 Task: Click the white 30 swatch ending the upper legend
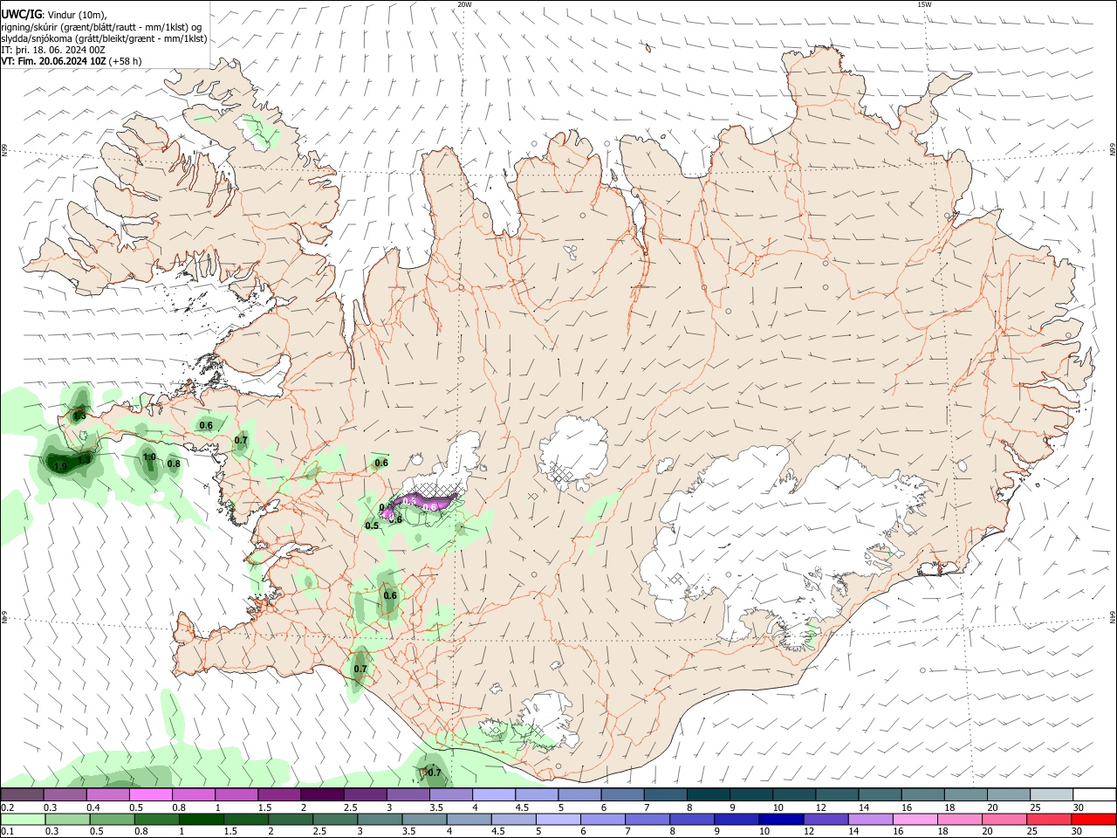tap(1094, 795)
